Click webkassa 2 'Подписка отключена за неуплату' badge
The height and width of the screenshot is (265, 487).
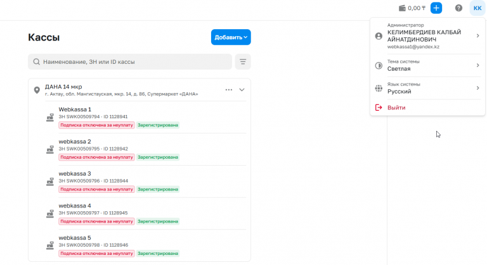96,157
